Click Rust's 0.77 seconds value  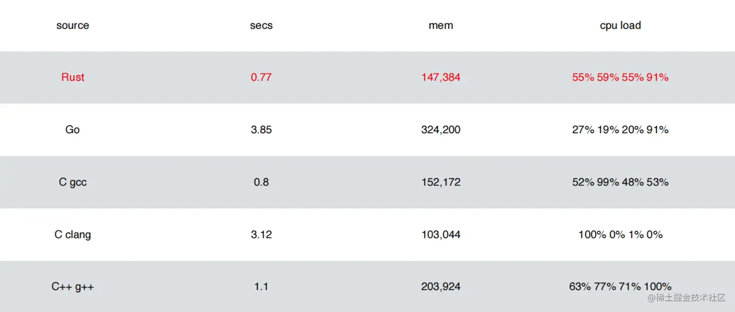261,77
